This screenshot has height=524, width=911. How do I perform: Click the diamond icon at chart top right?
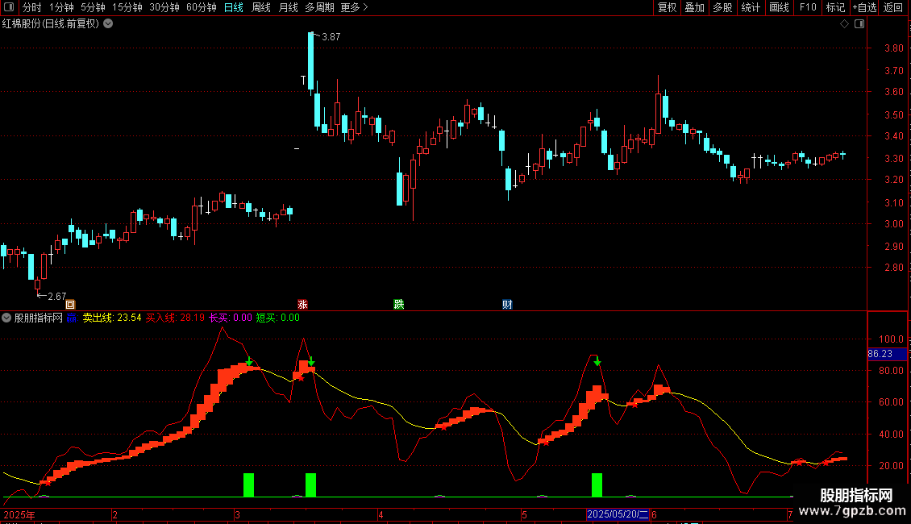(845, 24)
